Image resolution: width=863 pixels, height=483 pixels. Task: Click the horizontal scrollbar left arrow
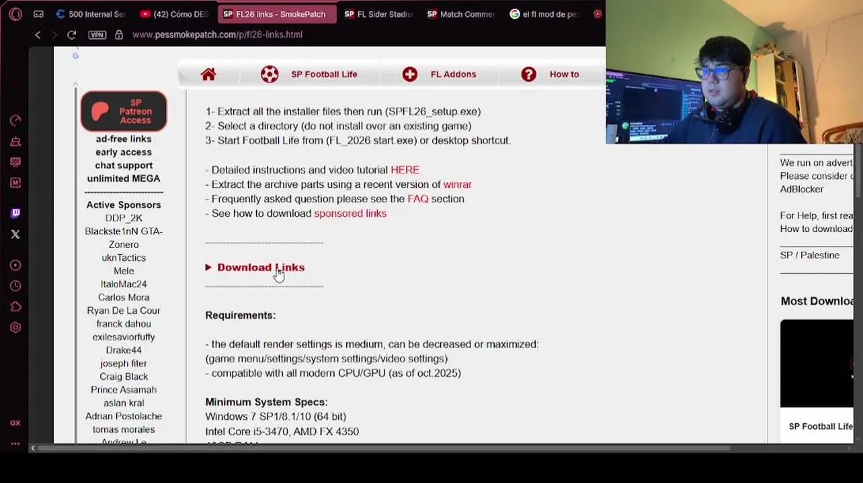point(33,448)
